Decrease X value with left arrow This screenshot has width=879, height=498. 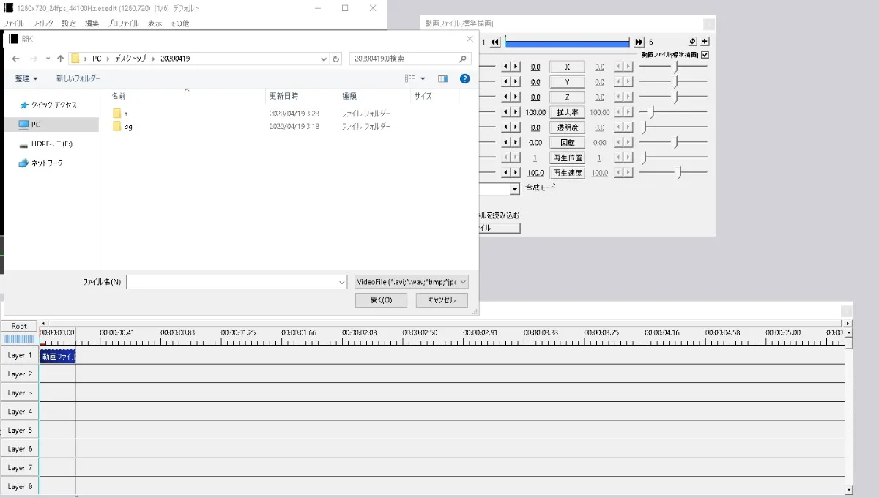pyautogui.click(x=506, y=67)
